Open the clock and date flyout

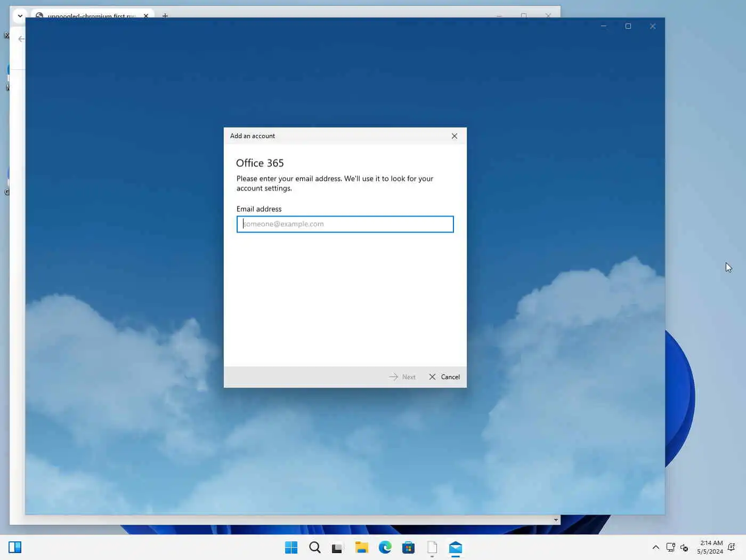coord(710,547)
